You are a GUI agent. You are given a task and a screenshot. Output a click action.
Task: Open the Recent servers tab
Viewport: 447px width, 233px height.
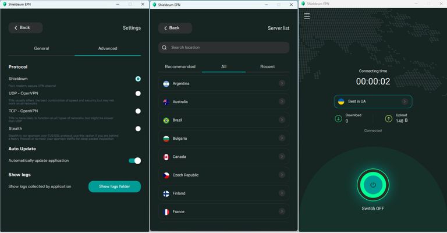[x=267, y=66]
